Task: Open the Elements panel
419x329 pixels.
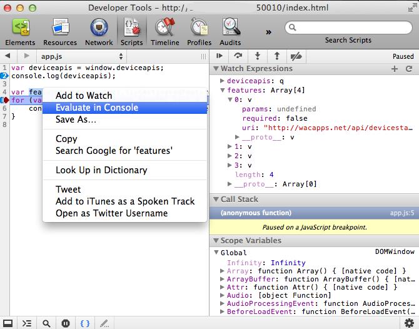Action: (x=20, y=32)
